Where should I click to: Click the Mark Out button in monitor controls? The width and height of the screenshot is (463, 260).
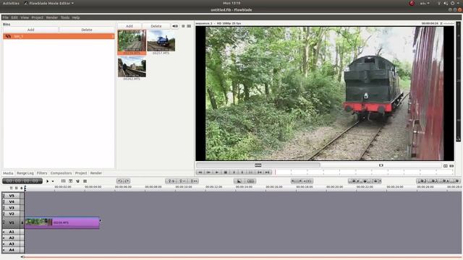pos(242,172)
